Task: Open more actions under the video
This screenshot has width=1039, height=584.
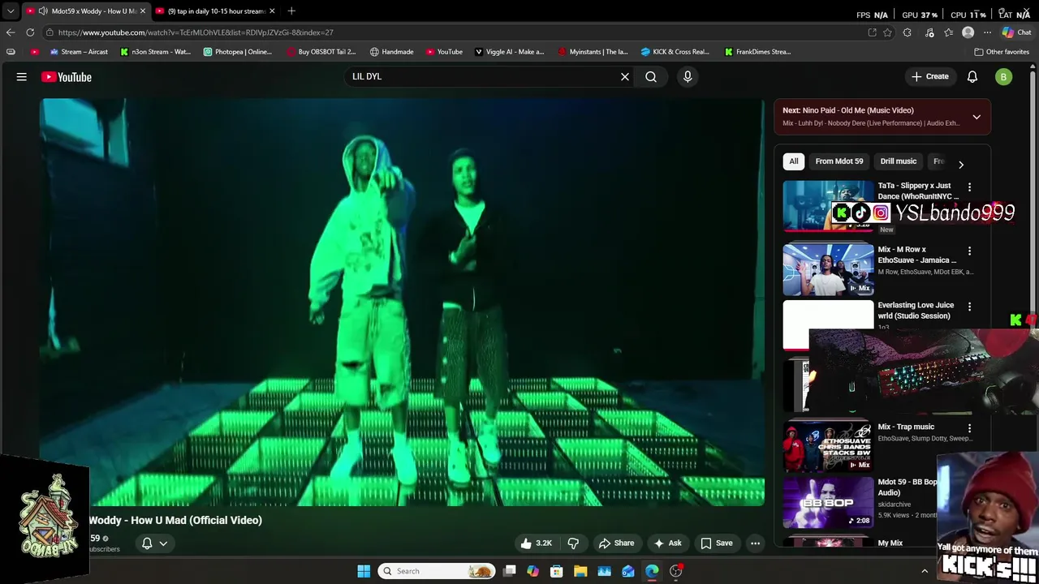Action: click(x=756, y=543)
